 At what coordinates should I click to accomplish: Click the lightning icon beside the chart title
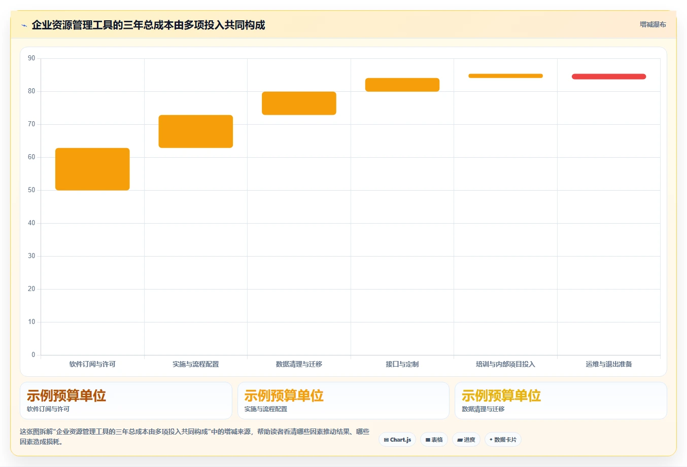point(24,25)
